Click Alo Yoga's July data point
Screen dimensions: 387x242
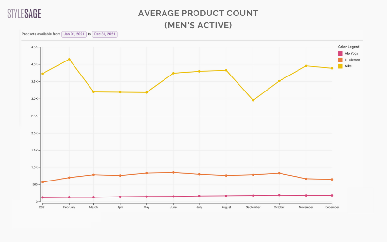pyautogui.click(x=199, y=196)
